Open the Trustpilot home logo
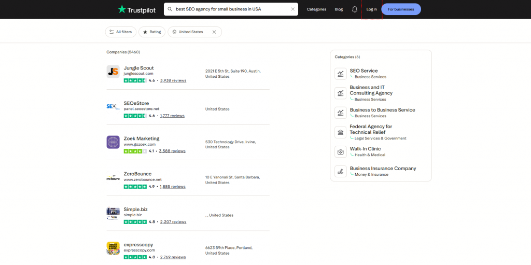 pos(136,9)
